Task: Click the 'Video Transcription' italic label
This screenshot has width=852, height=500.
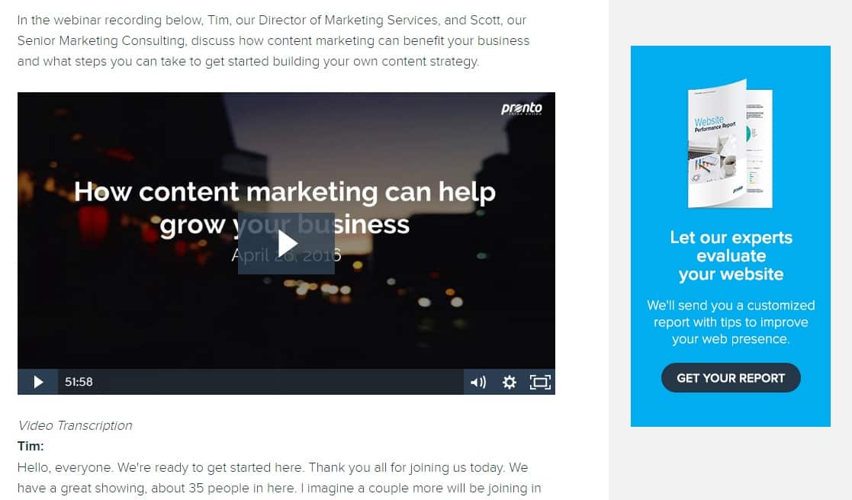Action: (75, 425)
